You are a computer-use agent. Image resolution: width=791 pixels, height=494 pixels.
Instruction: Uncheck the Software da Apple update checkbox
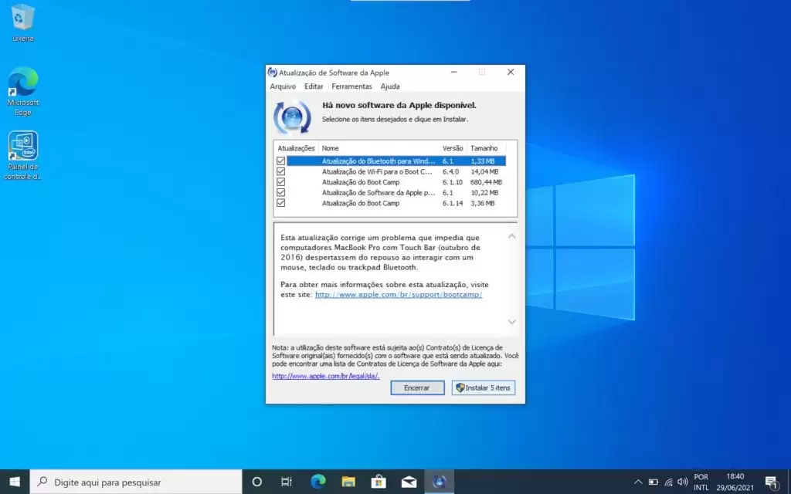point(281,192)
